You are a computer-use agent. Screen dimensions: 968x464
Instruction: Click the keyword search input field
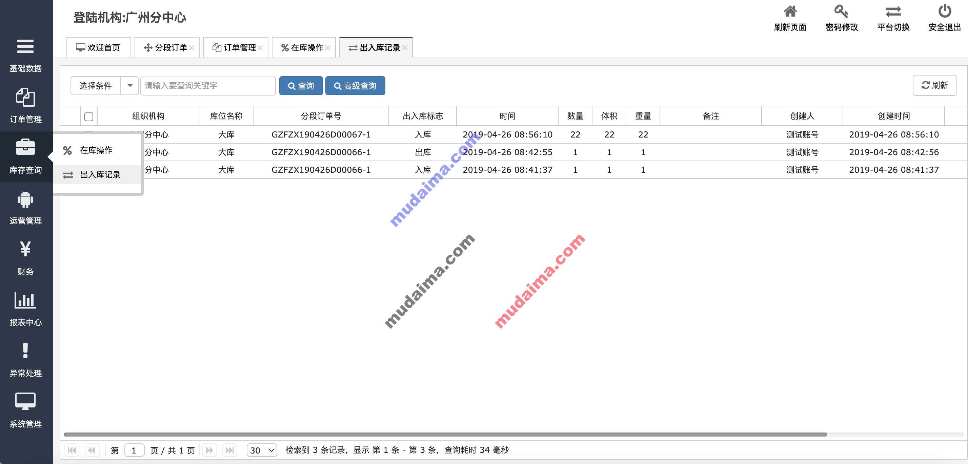pyautogui.click(x=208, y=86)
